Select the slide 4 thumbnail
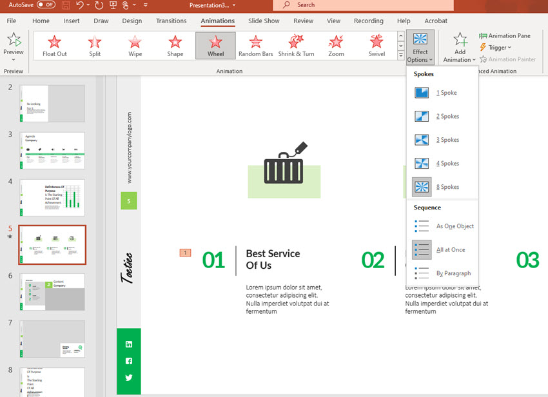The image size is (548, 397). click(52, 197)
